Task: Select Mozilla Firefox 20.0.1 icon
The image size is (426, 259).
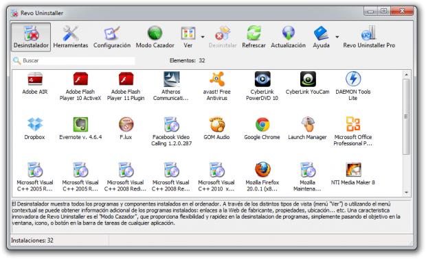Action: pos(262,177)
